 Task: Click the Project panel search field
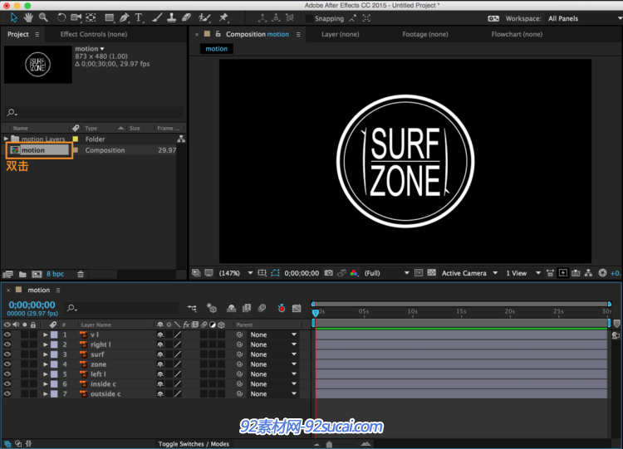tap(95, 113)
